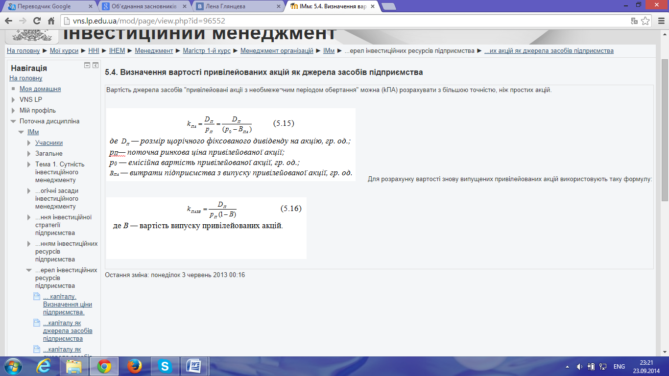Screen dimensions: 669x376
Task: Click the translate page icon in address bar
Action: [x=634, y=21]
